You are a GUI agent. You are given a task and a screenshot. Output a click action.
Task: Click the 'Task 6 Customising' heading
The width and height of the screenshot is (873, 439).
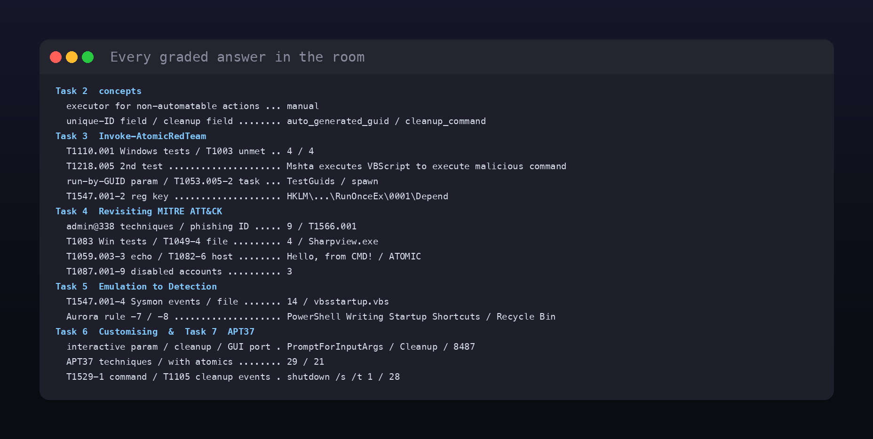(x=107, y=331)
